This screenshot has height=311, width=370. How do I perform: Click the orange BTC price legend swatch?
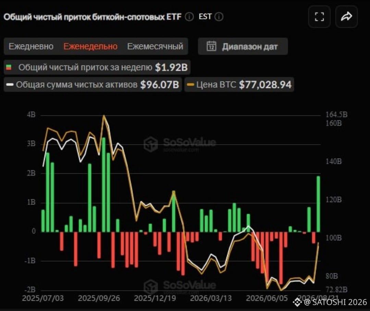(190, 85)
